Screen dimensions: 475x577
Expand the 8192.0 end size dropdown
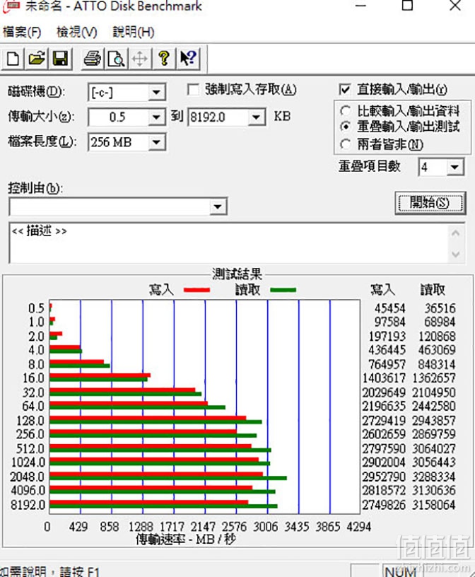[256, 117]
